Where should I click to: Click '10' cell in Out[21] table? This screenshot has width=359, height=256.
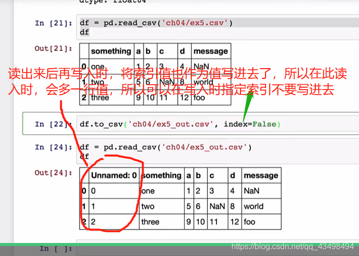150,98
